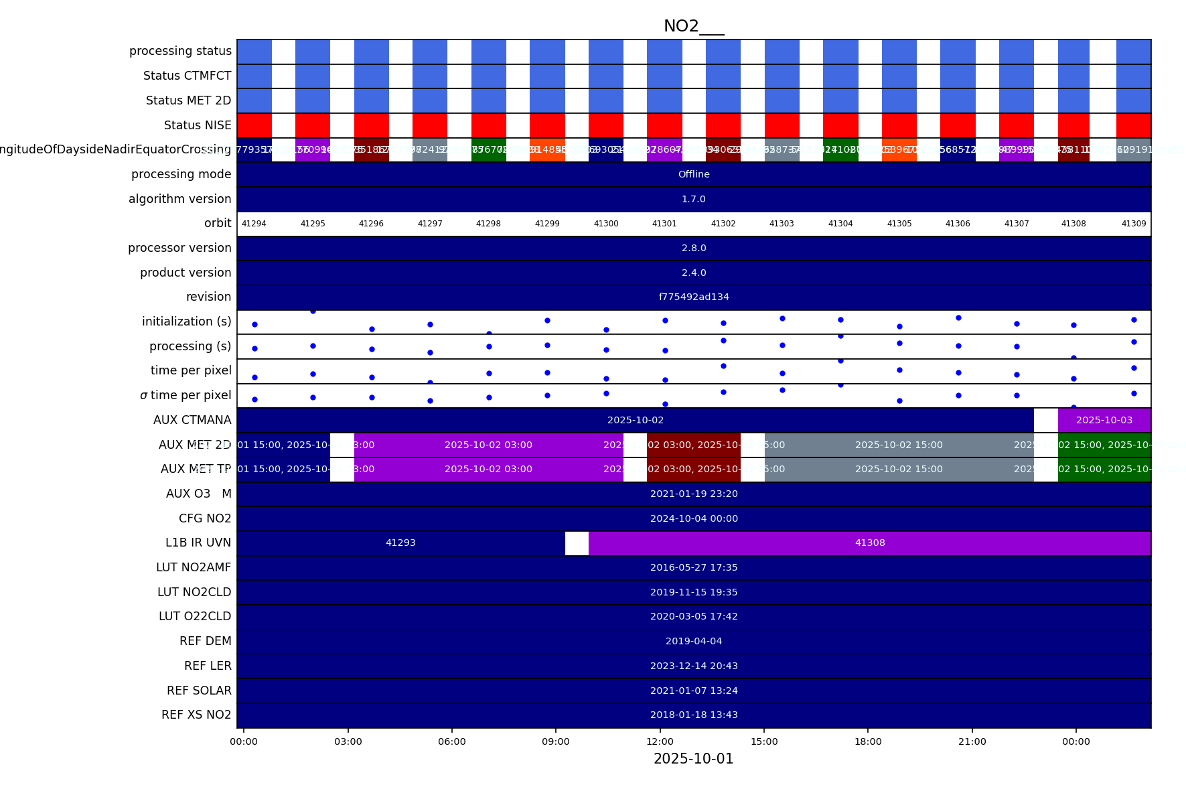Click the 03:00 time axis tick label
The height and width of the screenshot is (791, 1186).
pos(348,741)
